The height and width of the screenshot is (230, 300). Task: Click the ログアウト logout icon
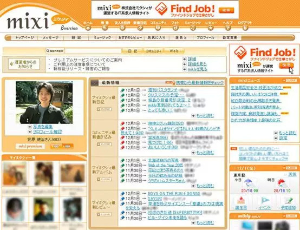245,28
